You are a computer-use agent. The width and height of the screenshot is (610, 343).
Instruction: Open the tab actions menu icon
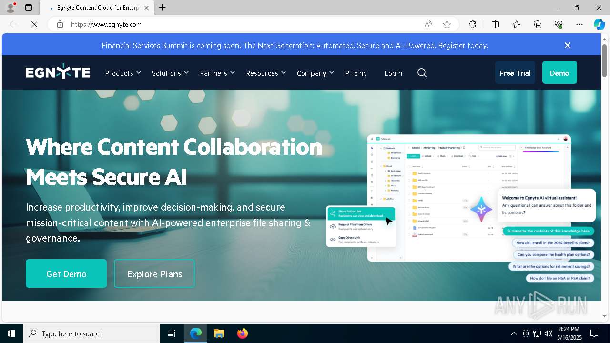pos(29,8)
